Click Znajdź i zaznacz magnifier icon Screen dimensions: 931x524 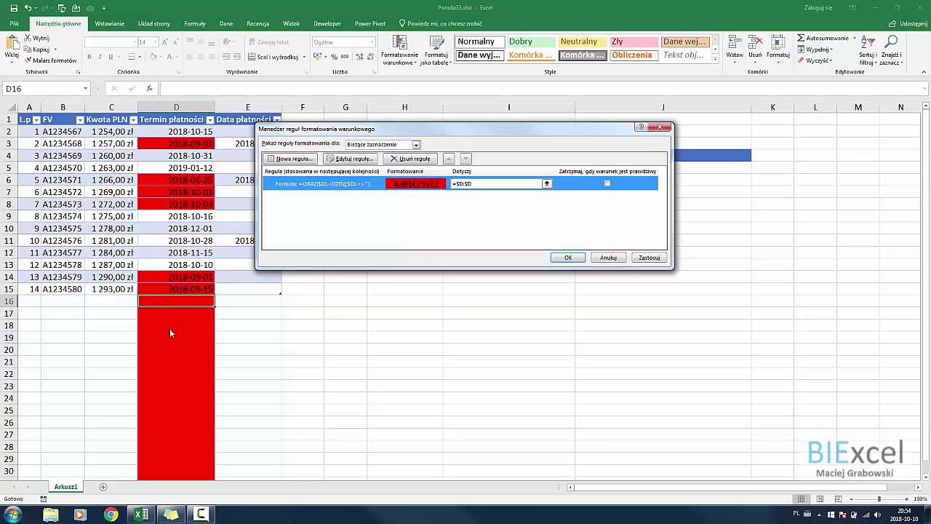890,42
